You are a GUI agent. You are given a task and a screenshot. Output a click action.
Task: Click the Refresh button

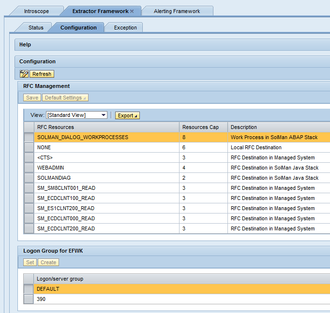click(x=42, y=74)
